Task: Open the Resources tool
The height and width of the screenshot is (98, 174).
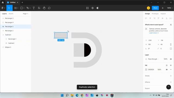Action: 39,8
